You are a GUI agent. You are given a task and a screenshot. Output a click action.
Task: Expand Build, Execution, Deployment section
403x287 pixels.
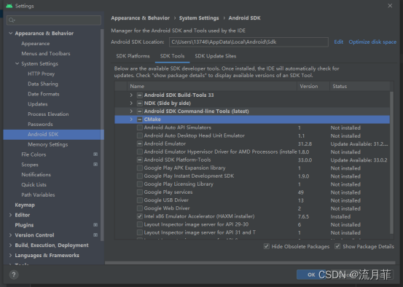pyautogui.click(x=10, y=245)
